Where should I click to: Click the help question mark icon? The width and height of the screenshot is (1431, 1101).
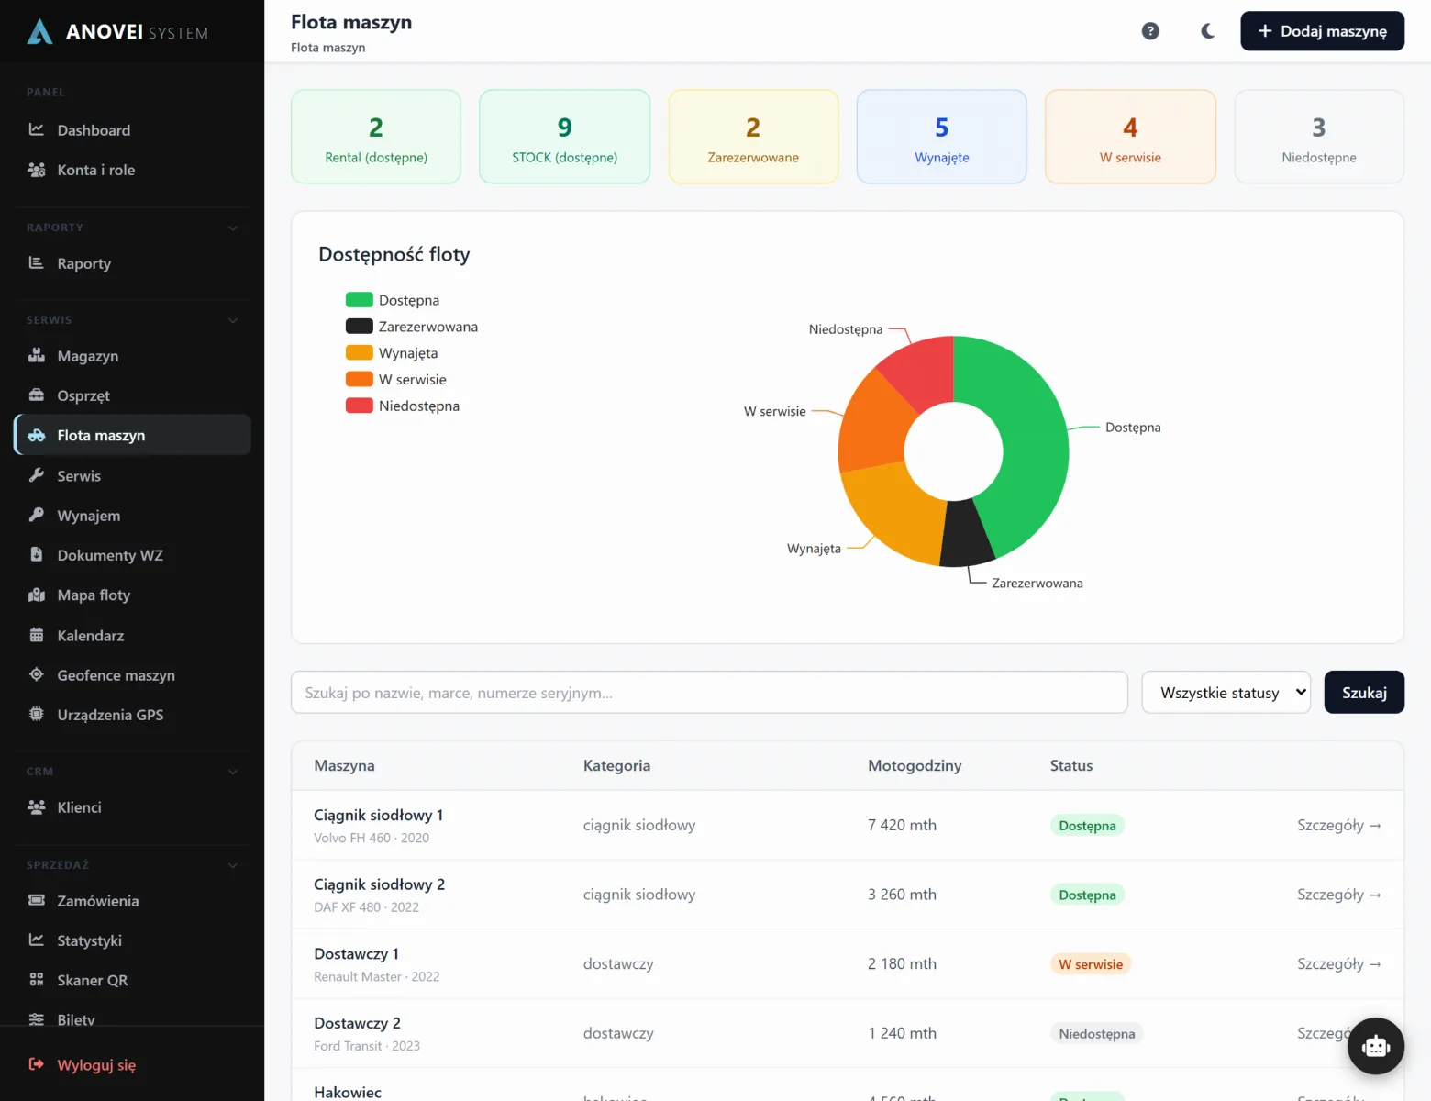[x=1150, y=31]
